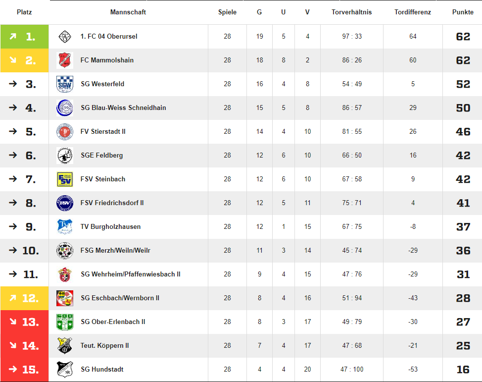
Task: Click the TV Burgholzhausen blue crest
Action: (x=65, y=226)
